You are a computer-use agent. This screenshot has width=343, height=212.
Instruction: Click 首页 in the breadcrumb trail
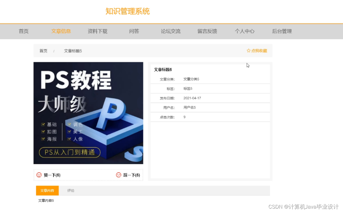43,51
